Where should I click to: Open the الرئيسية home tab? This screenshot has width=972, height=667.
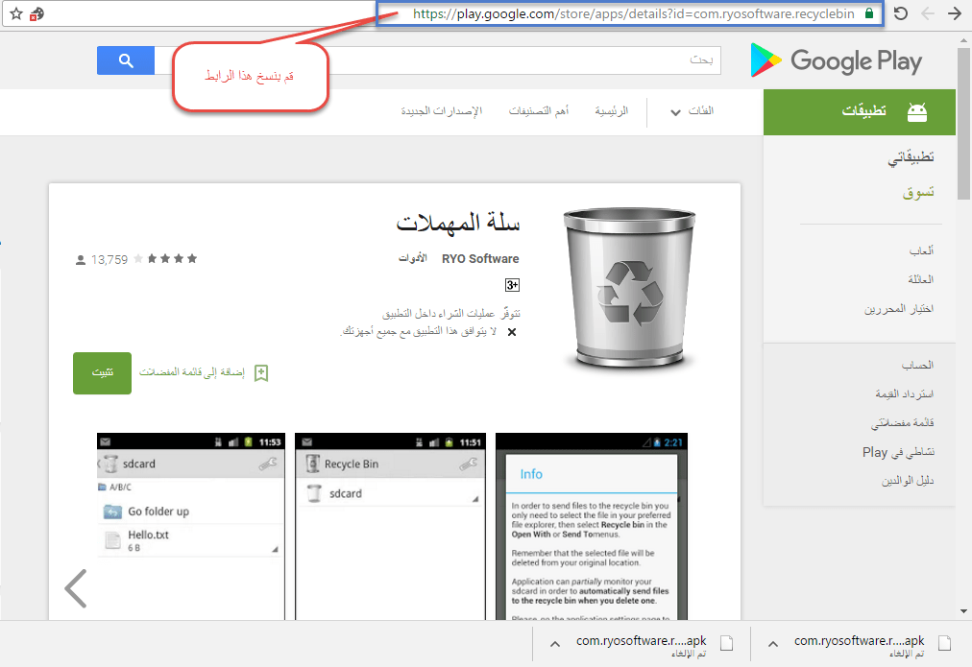(611, 111)
